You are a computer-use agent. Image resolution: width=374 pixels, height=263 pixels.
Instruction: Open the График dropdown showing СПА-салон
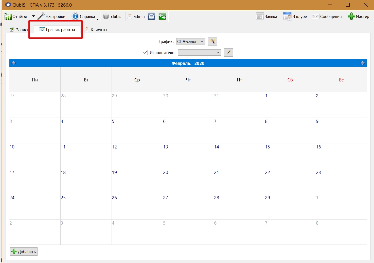tap(191, 41)
